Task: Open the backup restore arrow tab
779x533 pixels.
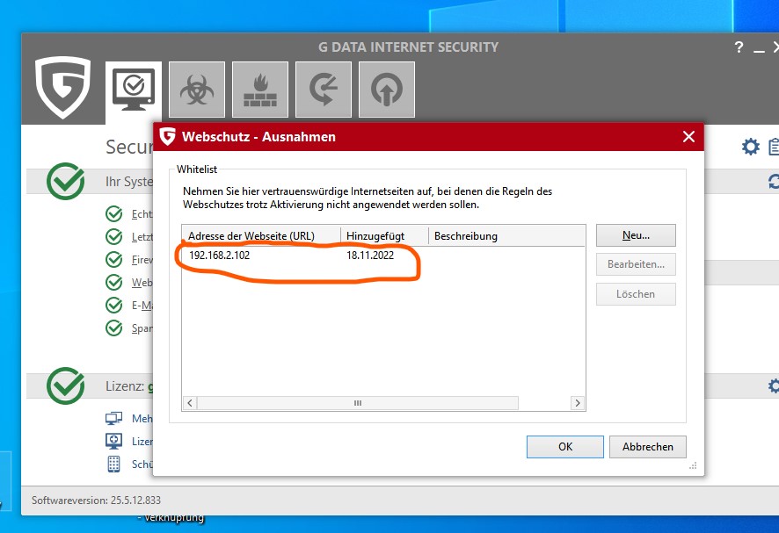Action: tap(323, 90)
